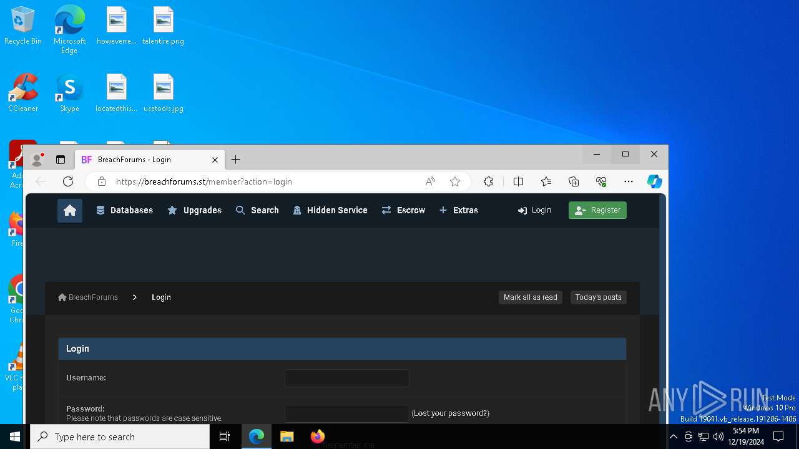This screenshot has height=449, width=799.
Task: Expand the Extras menu
Action: click(459, 210)
